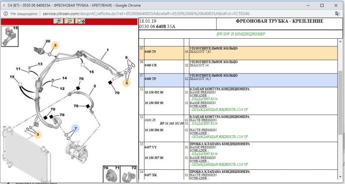Click part number 6457 VY
345x184 pixels.
[151, 147]
